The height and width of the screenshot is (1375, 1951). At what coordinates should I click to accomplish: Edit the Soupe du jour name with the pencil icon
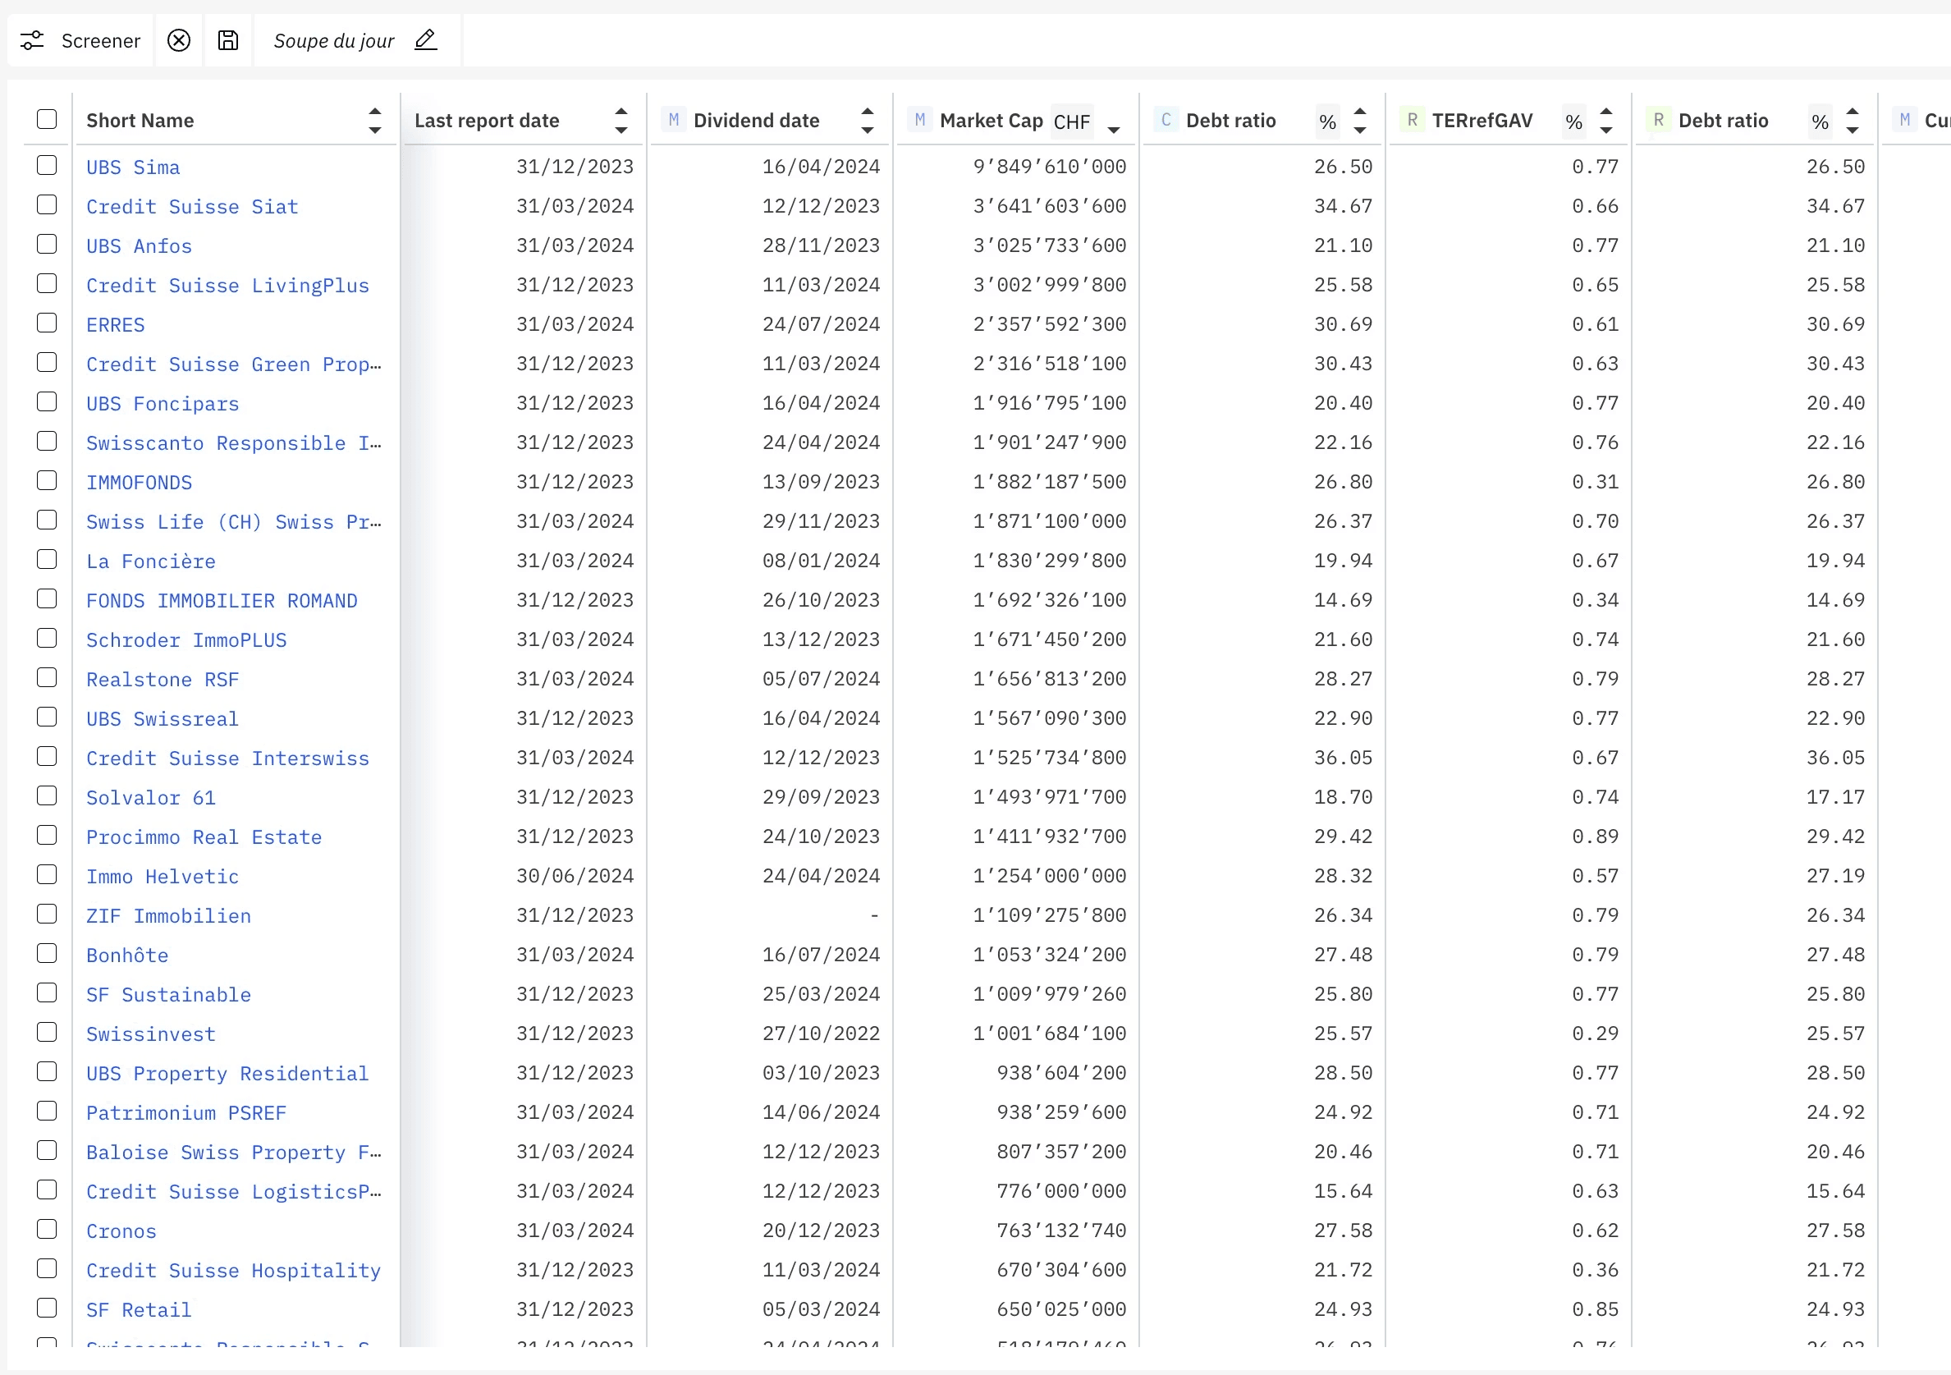pos(426,39)
